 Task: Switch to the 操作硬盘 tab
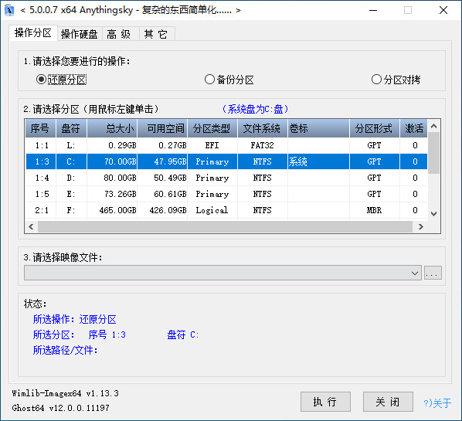click(80, 34)
